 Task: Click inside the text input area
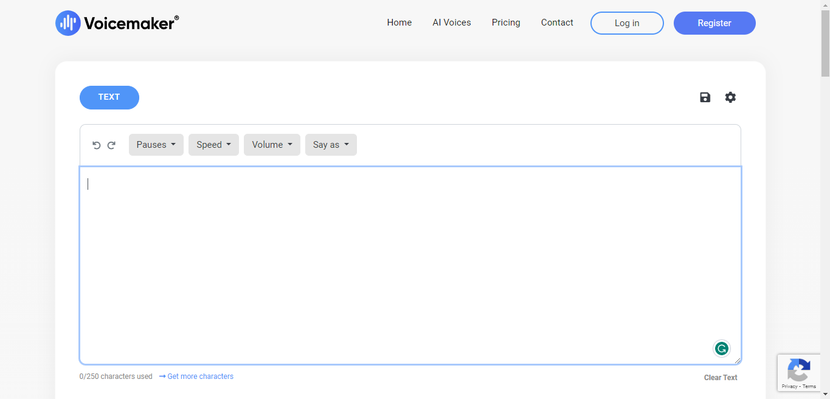click(x=410, y=265)
